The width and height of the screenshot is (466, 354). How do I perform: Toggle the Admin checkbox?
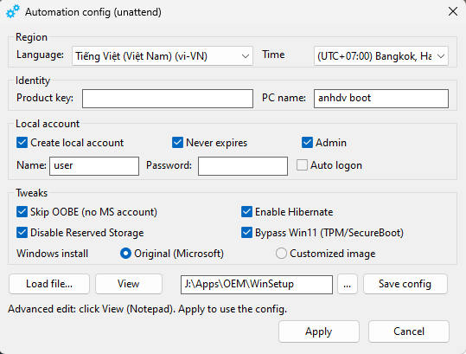click(x=307, y=143)
